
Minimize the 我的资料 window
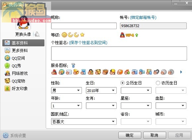[176, 3]
